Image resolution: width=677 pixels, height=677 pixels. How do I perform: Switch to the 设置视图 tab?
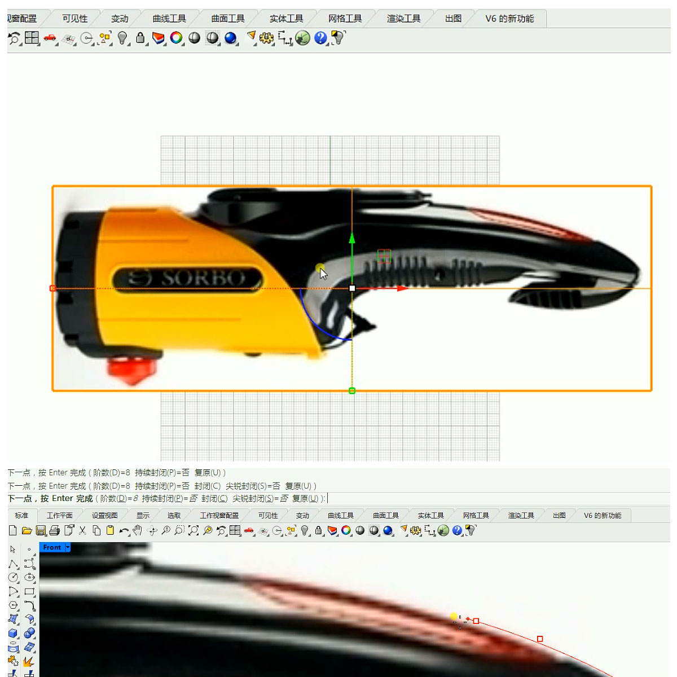click(x=105, y=516)
